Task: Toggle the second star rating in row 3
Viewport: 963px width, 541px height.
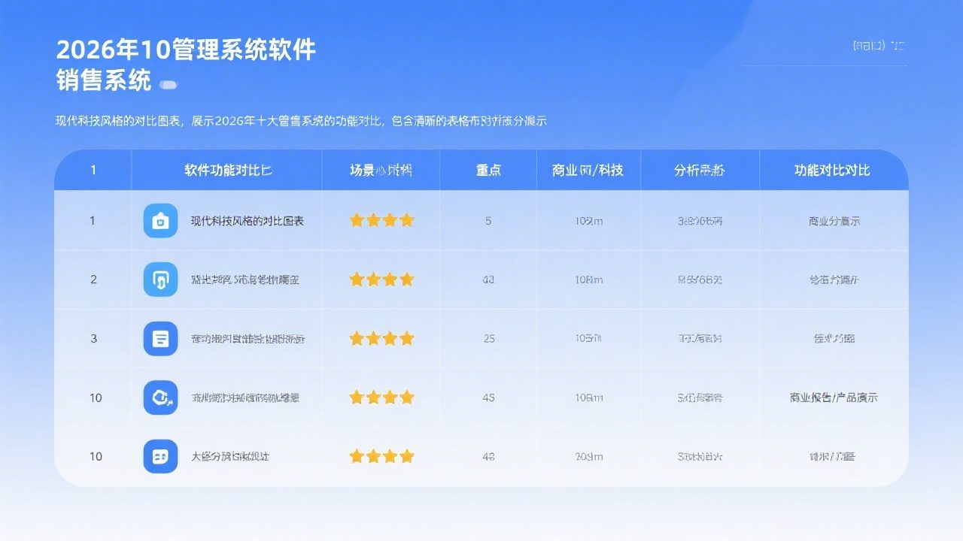Action: (372, 338)
